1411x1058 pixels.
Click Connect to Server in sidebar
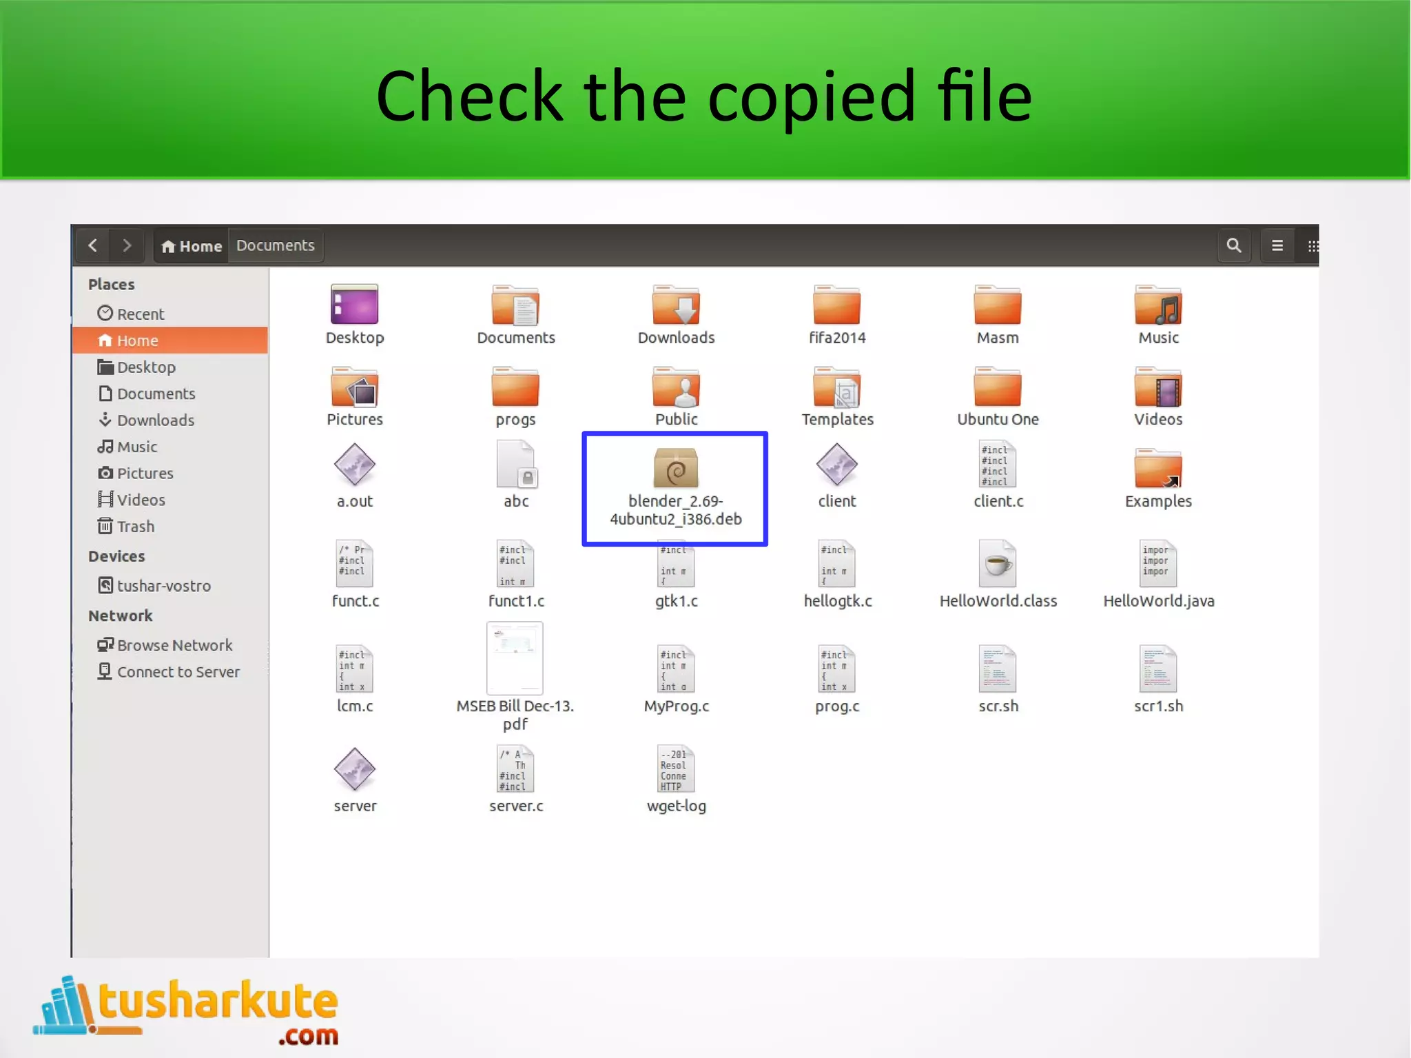click(169, 672)
